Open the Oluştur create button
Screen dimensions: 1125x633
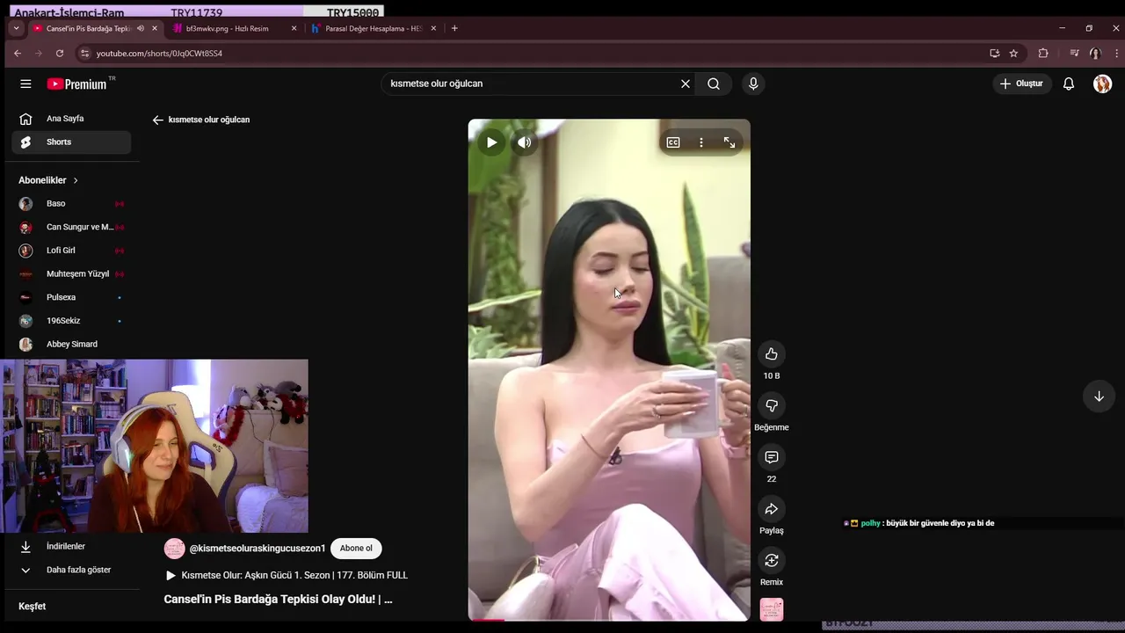coord(1021,84)
